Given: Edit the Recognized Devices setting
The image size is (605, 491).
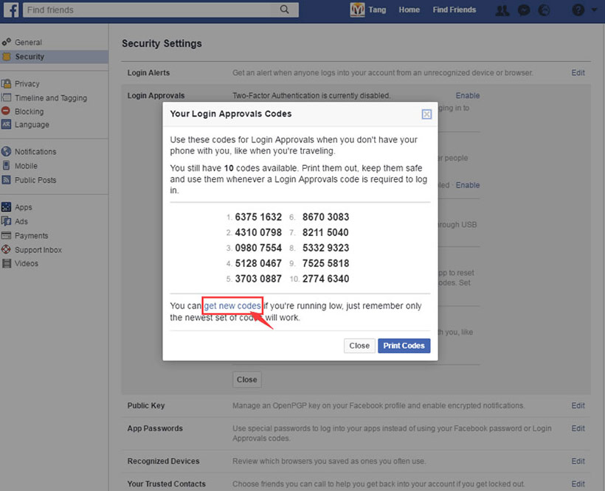Looking at the screenshot, I should [x=578, y=461].
